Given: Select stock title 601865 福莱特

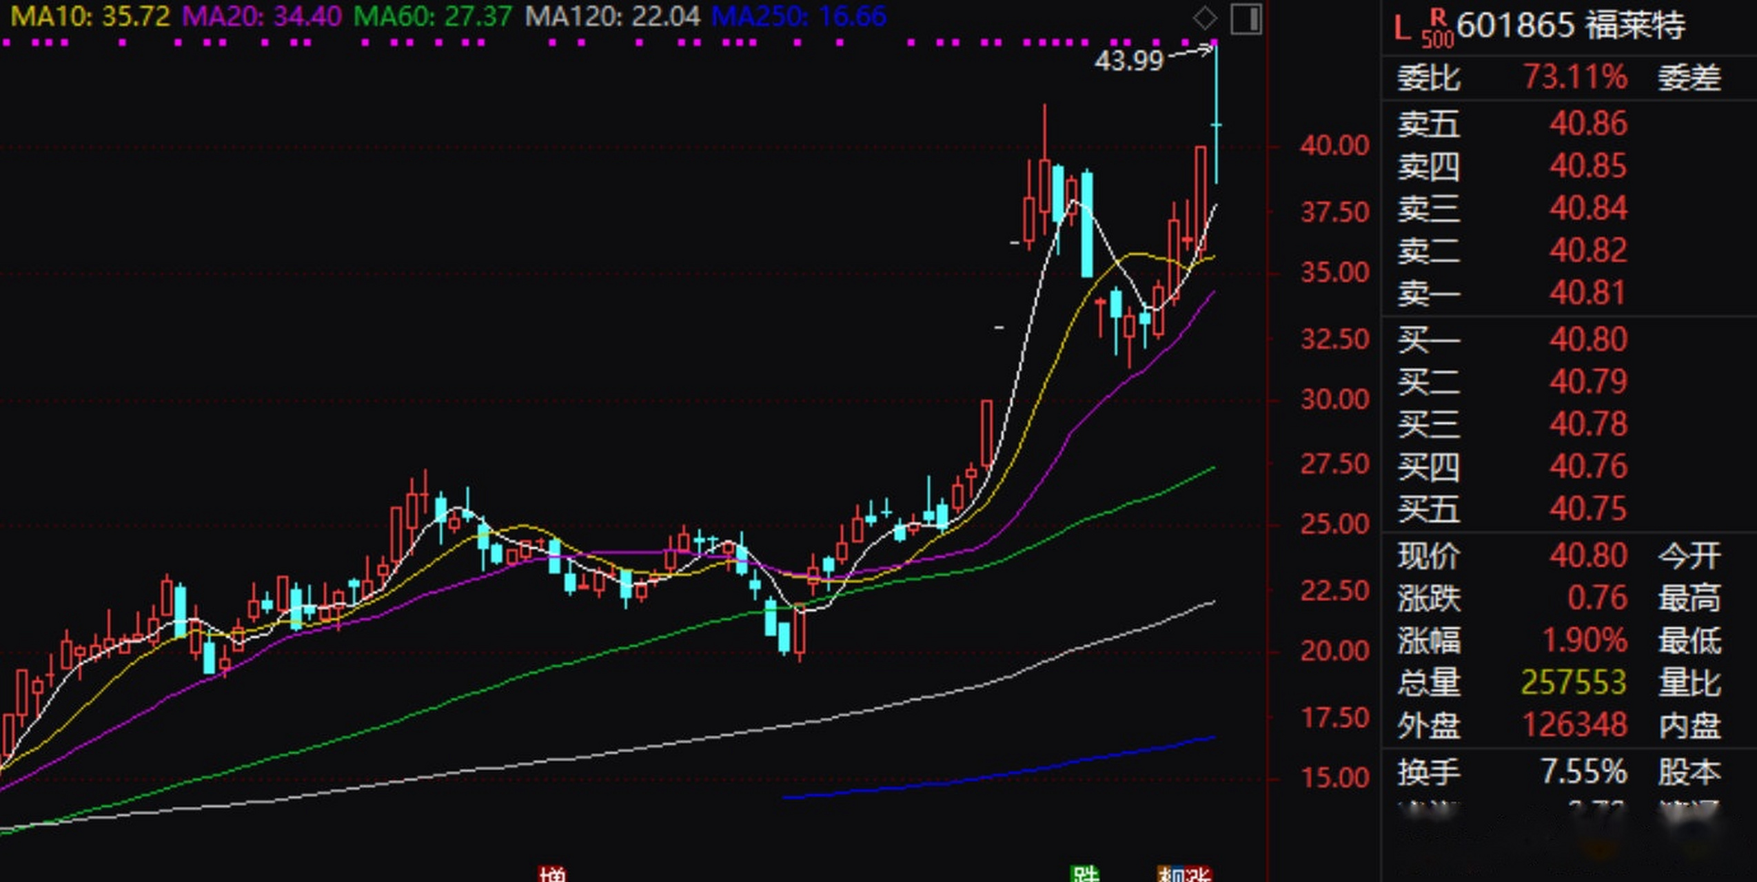Looking at the screenshot, I should [x=1571, y=26].
